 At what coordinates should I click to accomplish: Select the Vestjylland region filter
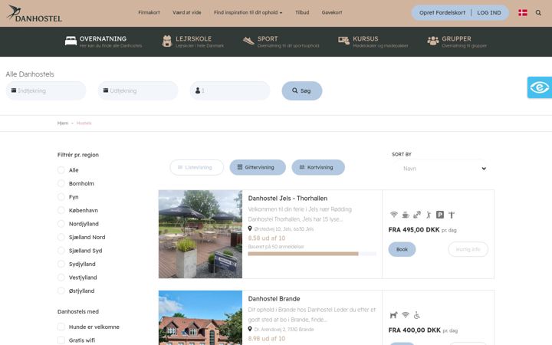click(61, 277)
